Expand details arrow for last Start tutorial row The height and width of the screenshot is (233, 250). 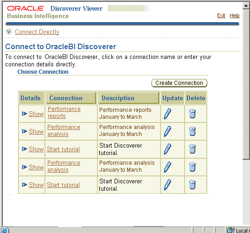coord(25,185)
